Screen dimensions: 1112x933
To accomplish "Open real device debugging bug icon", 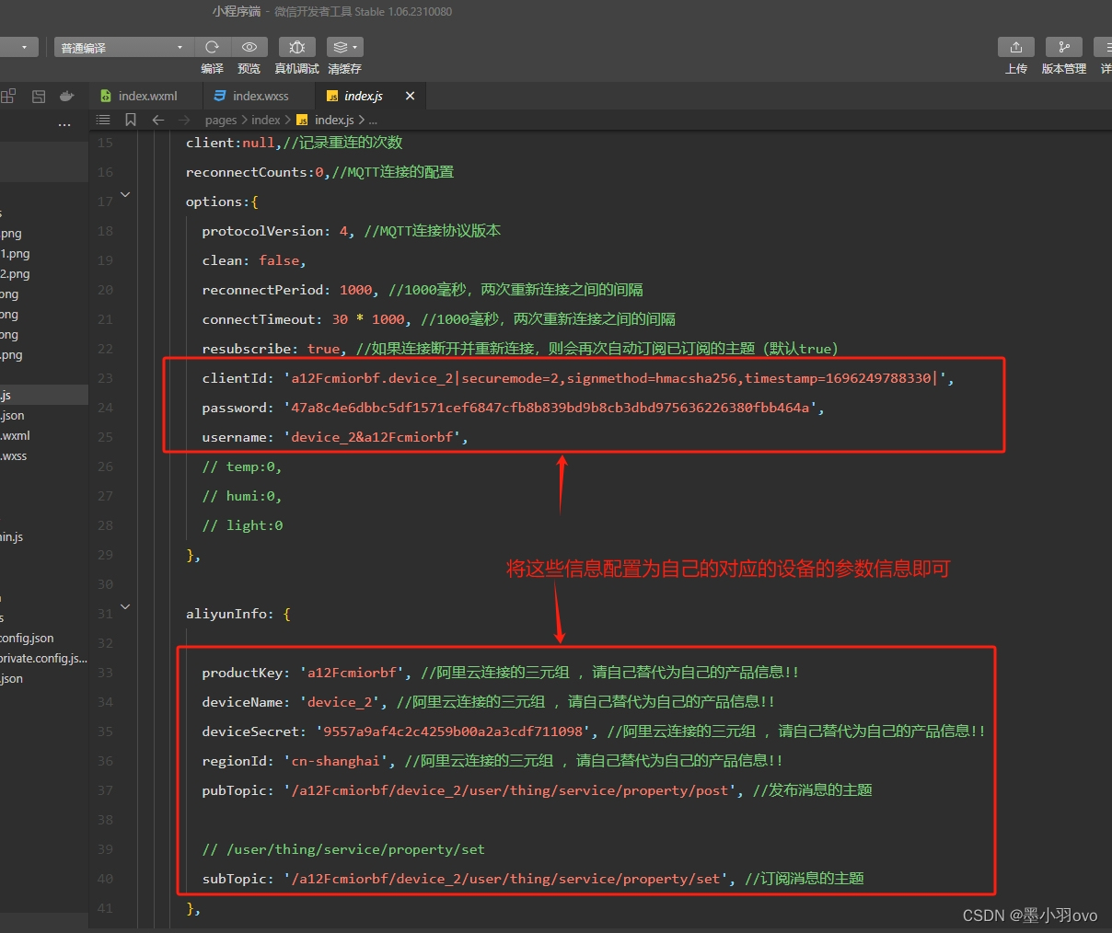I will [x=296, y=47].
